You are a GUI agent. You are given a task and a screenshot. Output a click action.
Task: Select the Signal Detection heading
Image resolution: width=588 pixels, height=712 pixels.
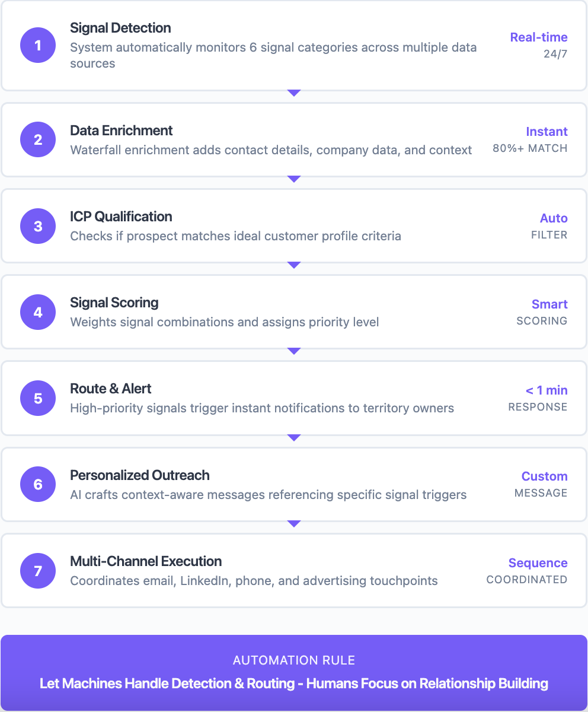[120, 28]
